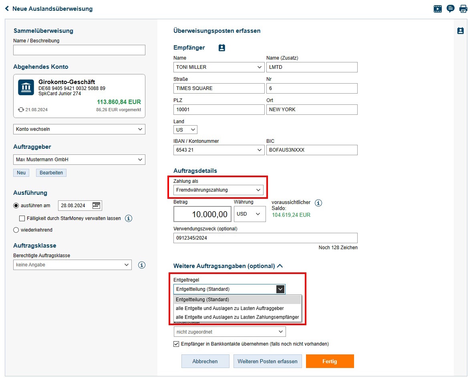Open the calendar date picker icon

pyautogui.click(x=96, y=206)
